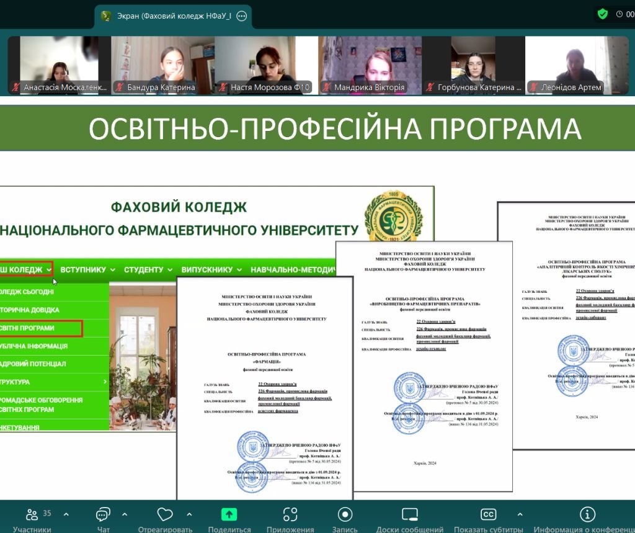Start recording with the Record icon
Viewport: 635px width, 533px height.
[x=345, y=514]
